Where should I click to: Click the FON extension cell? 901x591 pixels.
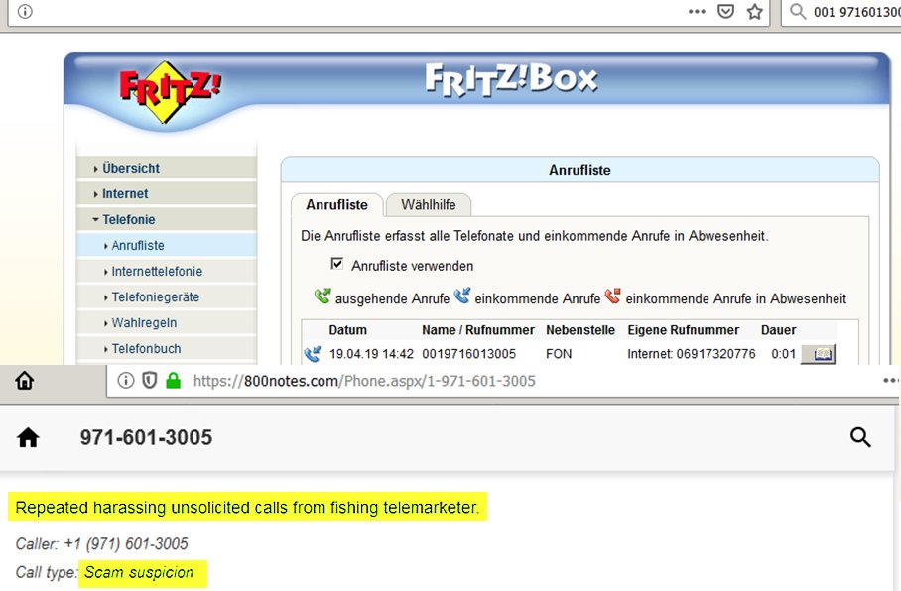click(x=559, y=354)
